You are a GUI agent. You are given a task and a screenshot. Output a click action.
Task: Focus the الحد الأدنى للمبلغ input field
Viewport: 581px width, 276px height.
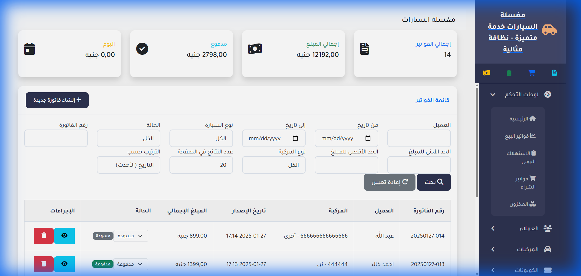419,165
